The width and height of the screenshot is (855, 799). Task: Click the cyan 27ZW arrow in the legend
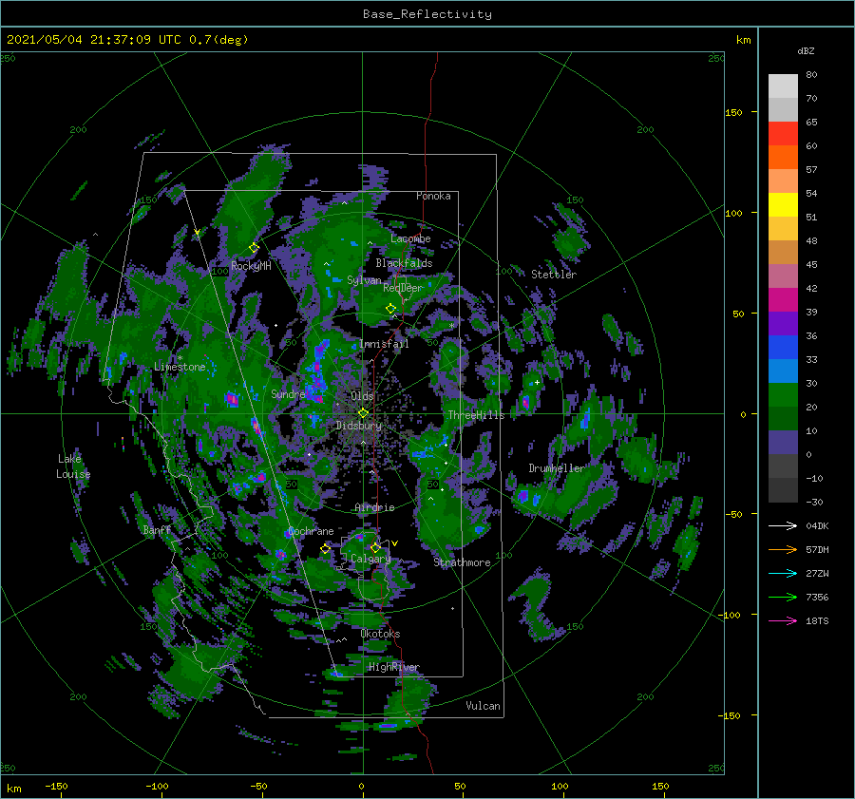783,573
